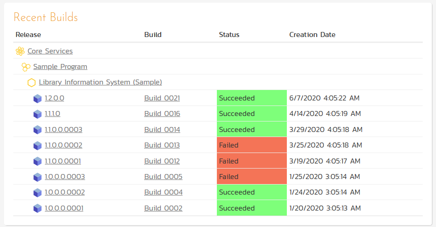
Task: Open the Build 0005 link
Action: pyautogui.click(x=163, y=177)
